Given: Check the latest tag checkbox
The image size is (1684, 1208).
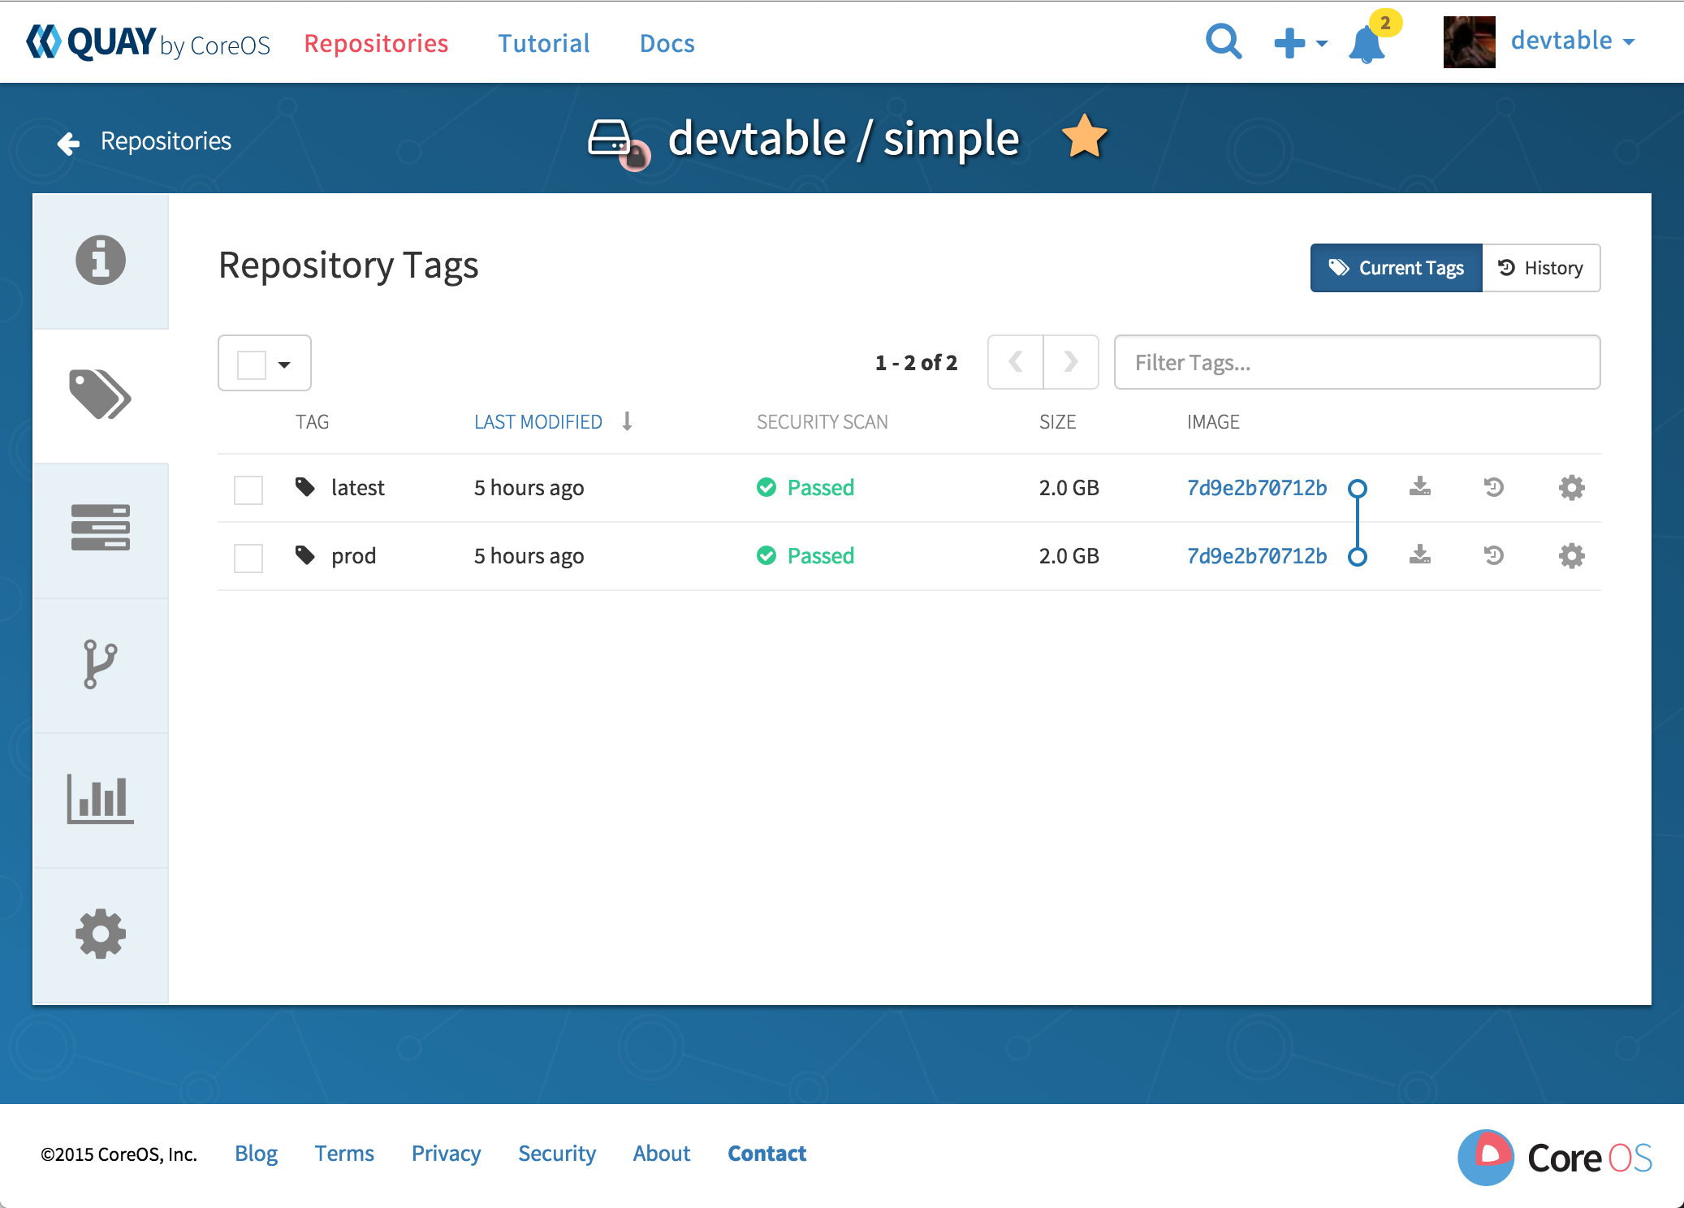Looking at the screenshot, I should coord(248,490).
